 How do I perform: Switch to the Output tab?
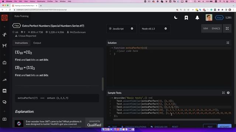tap(37, 43)
